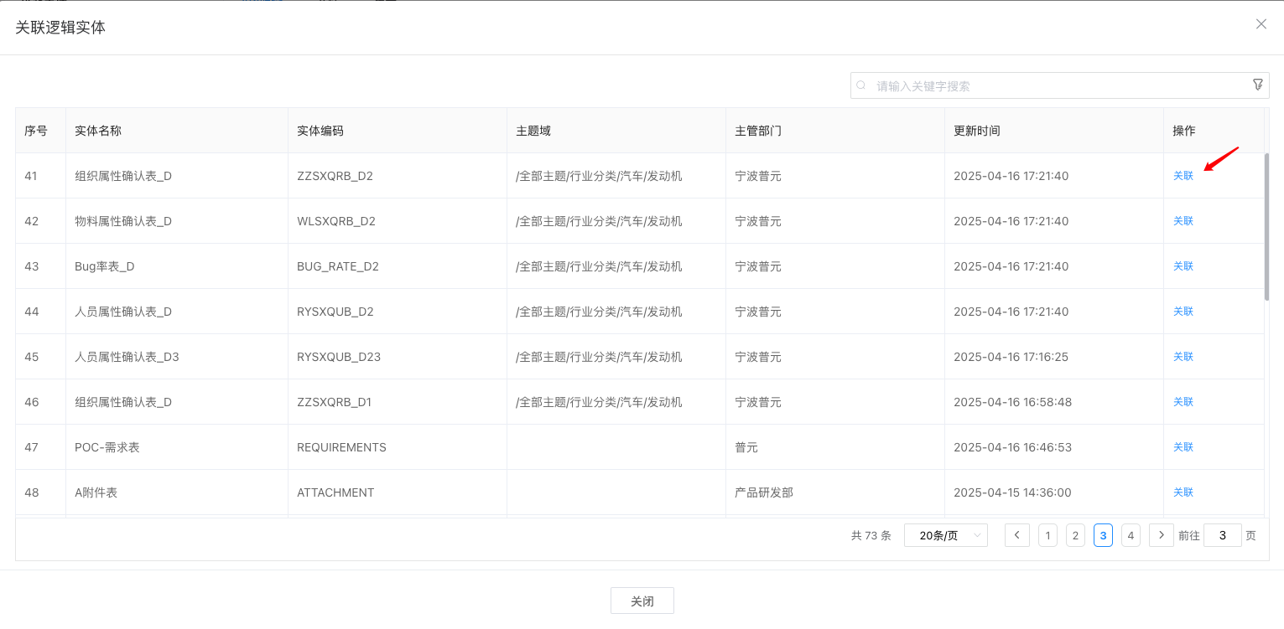Click the magnifier search icon
Screen dimensions: 1284x629
pyautogui.click(x=861, y=85)
